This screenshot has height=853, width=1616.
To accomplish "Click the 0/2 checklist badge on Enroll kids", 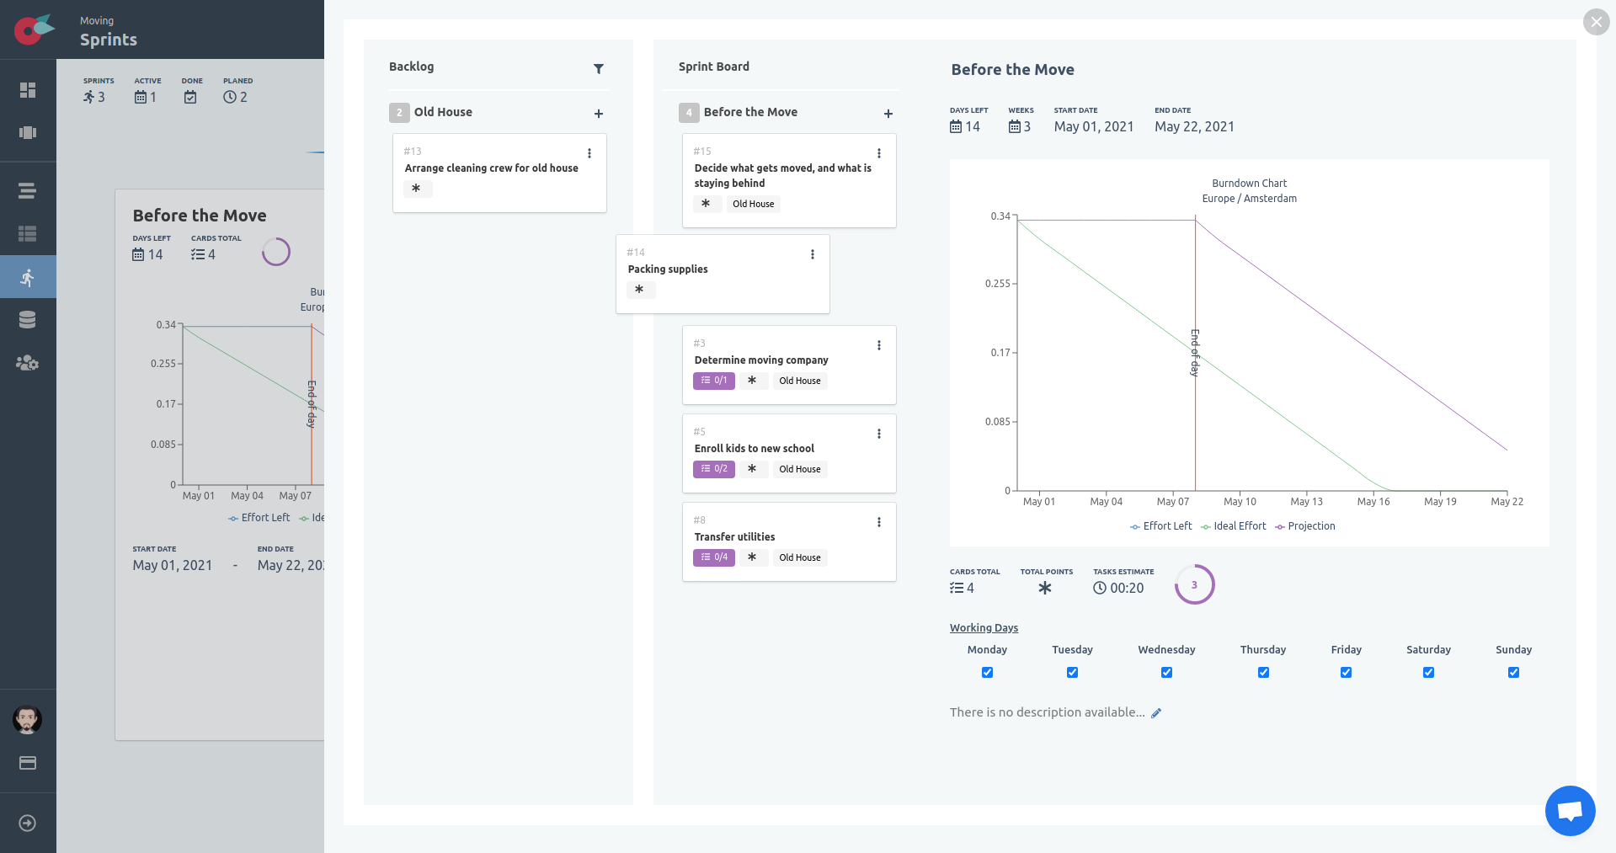I will [x=714, y=469].
